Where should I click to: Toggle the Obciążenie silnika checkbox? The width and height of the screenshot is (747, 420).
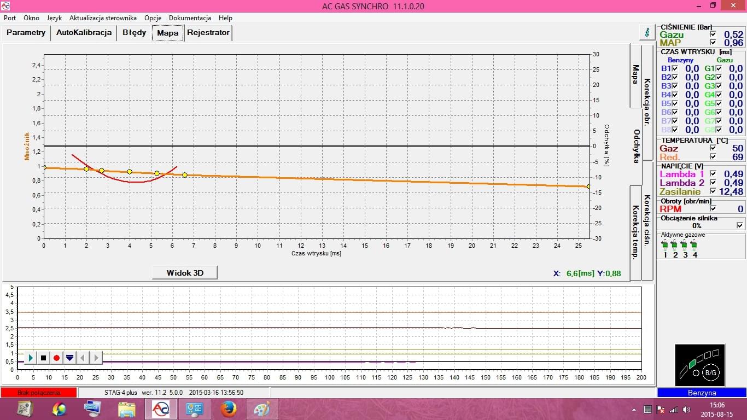[x=740, y=225]
